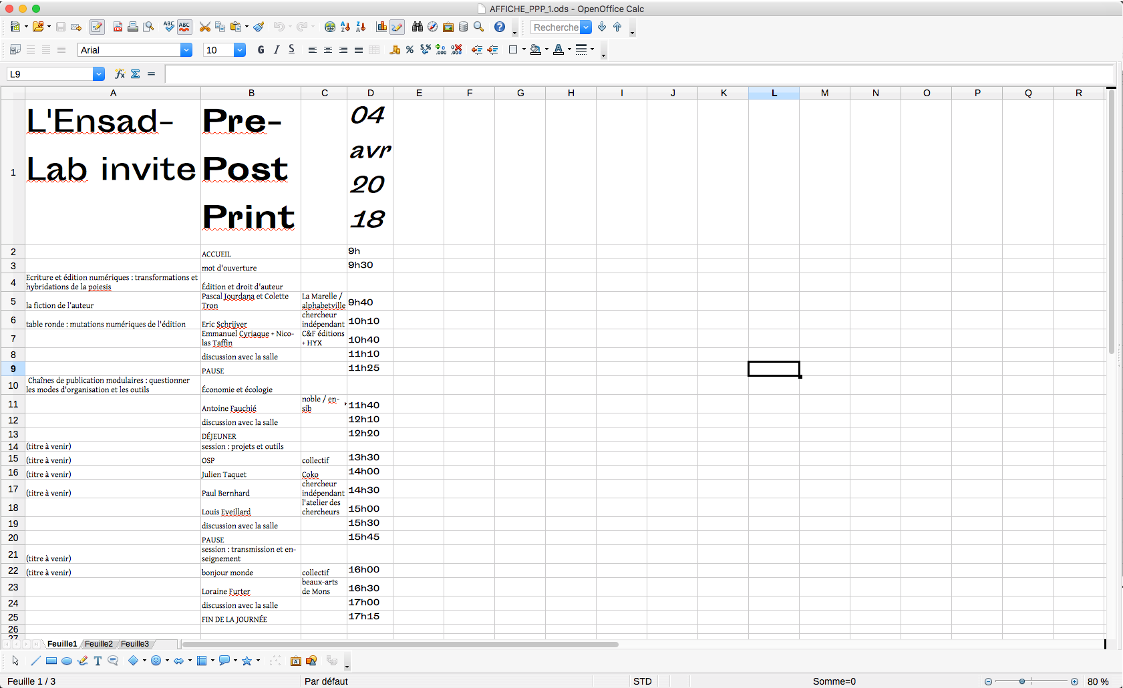The image size is (1123, 688).
Task: Click the Cut scissors icon
Action: point(205,27)
